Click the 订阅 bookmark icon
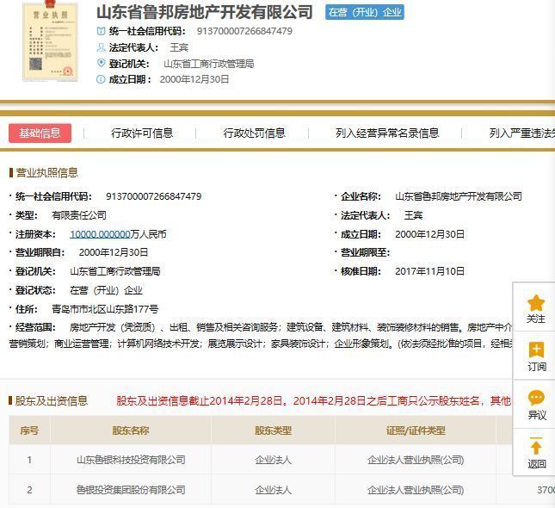The image size is (555, 508). [536, 350]
